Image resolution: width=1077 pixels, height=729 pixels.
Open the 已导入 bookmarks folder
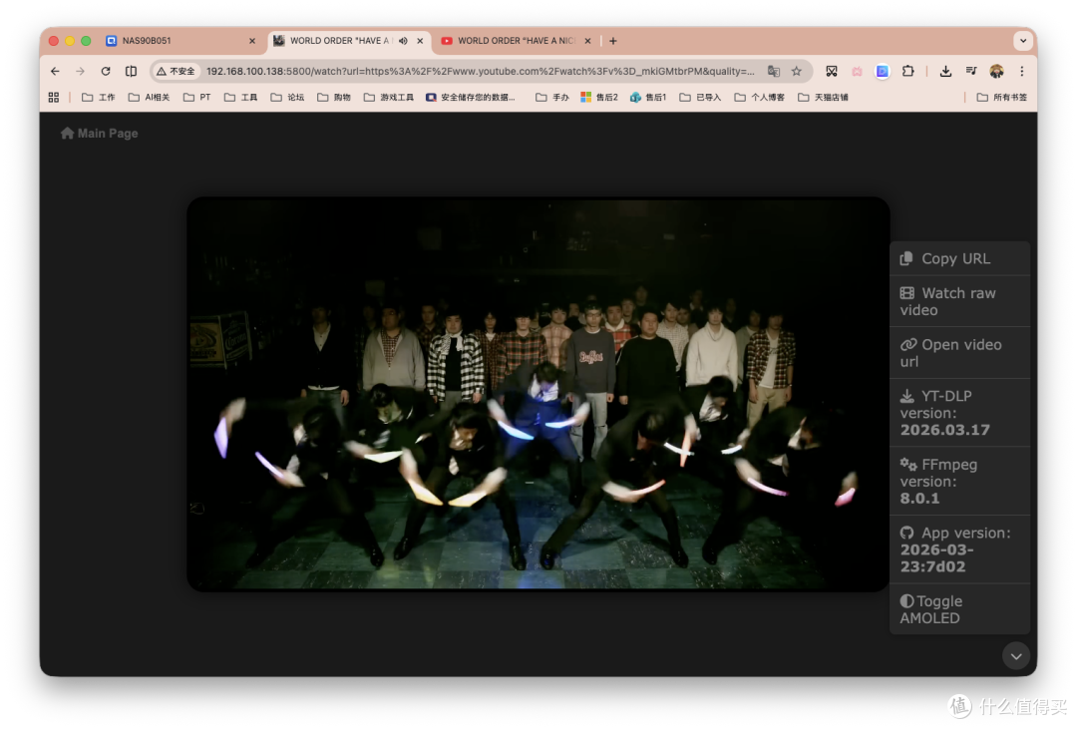(701, 97)
